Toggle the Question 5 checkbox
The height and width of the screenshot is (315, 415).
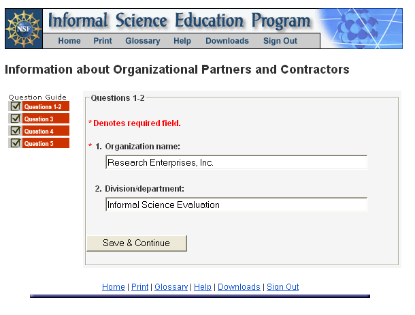15,143
